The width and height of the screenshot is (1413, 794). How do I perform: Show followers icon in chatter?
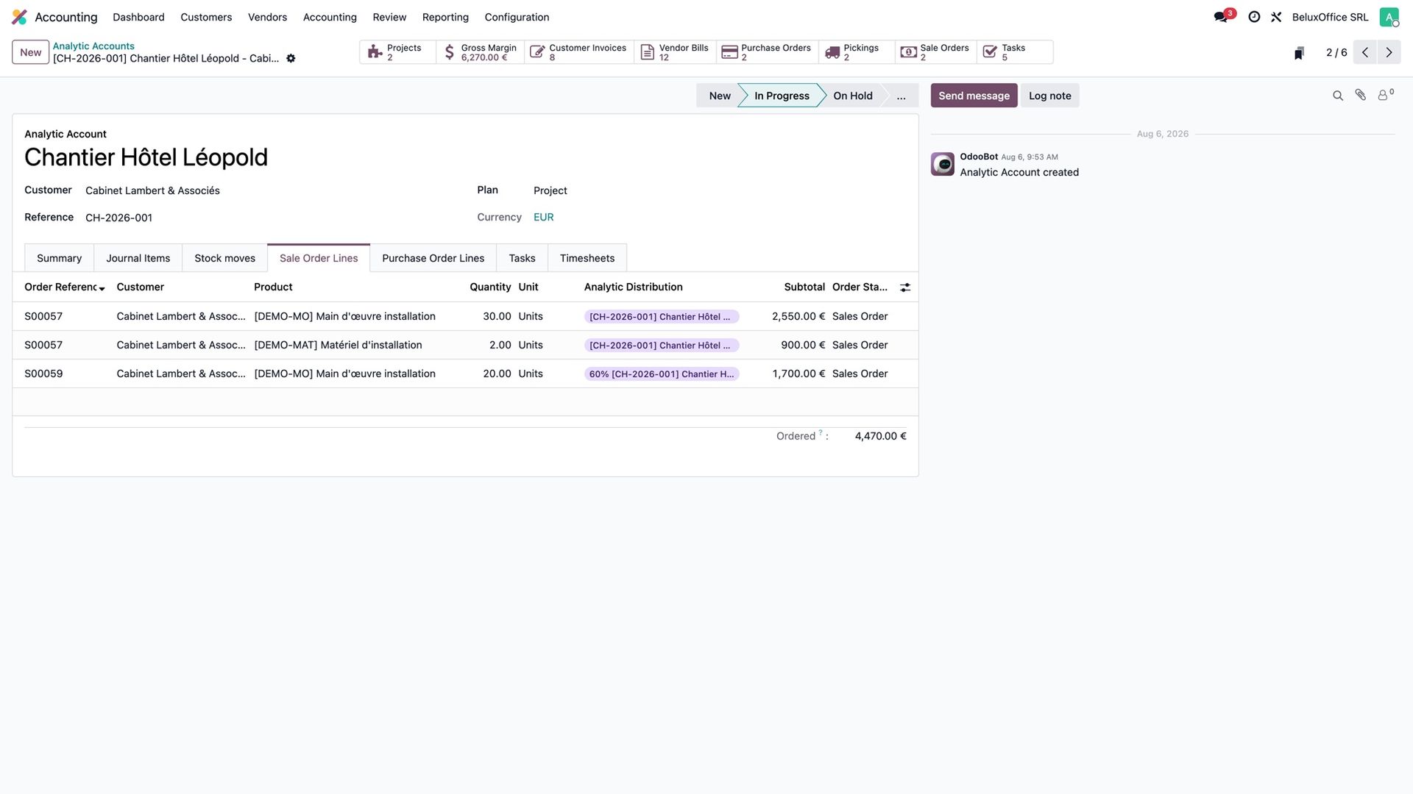point(1385,95)
